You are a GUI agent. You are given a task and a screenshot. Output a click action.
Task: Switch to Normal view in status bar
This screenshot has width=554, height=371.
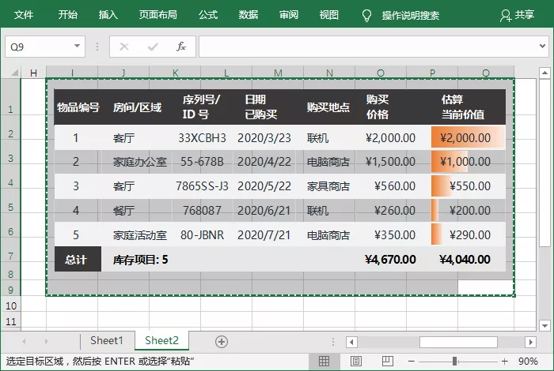click(324, 361)
